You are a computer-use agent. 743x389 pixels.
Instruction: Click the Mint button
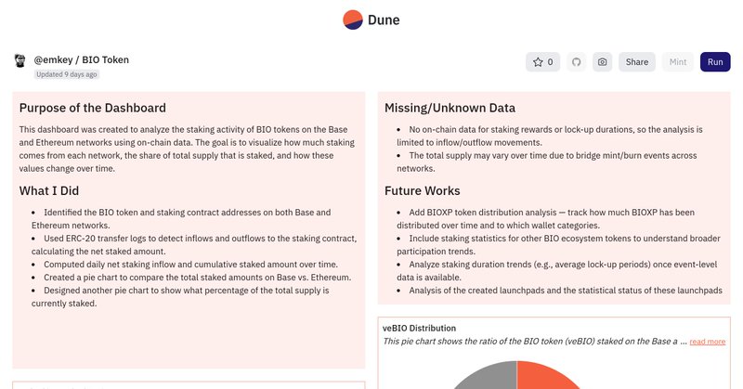678,62
